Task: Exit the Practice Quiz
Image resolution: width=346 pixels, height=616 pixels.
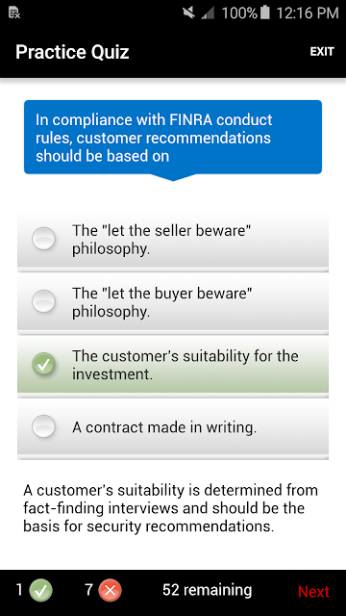Action: 322,52
